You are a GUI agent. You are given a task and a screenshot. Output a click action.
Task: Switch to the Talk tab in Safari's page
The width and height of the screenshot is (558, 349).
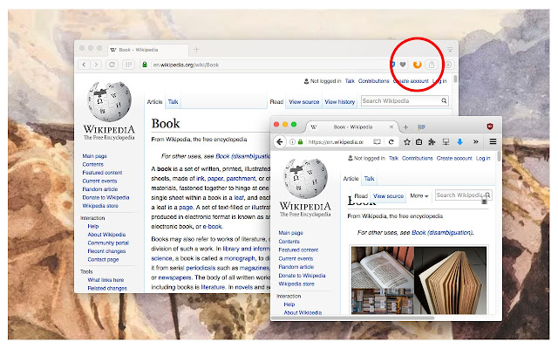[173, 102]
